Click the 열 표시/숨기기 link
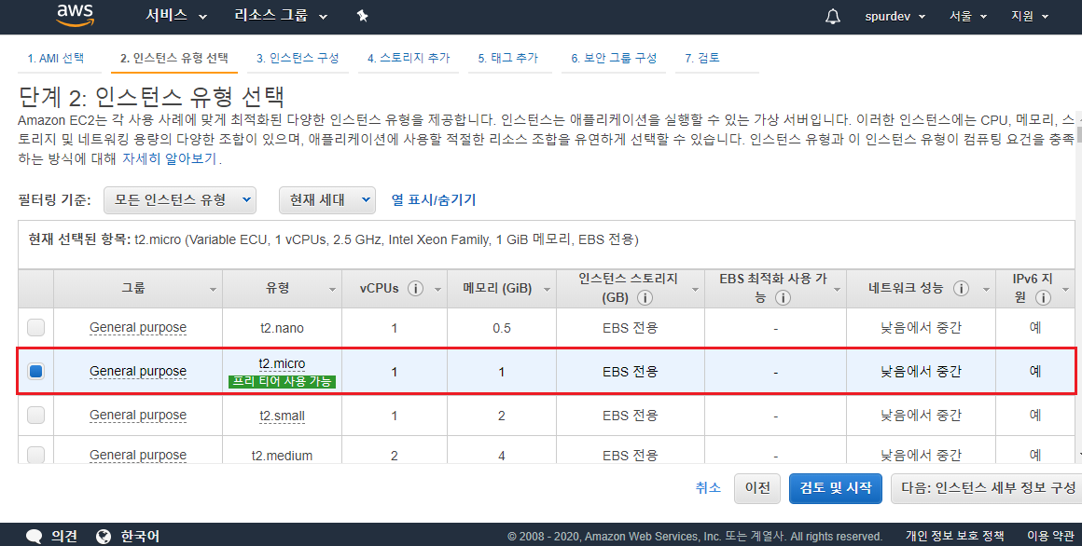The height and width of the screenshot is (546, 1082). 434,200
